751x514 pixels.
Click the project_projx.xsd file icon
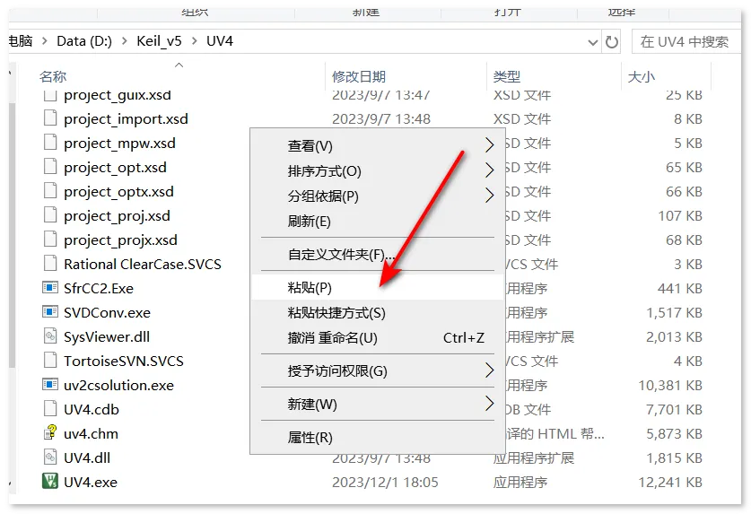point(50,239)
